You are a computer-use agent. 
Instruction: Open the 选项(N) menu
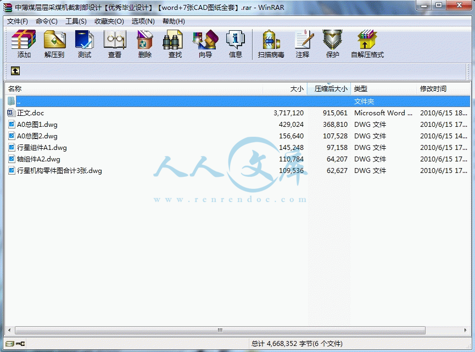pyautogui.click(x=143, y=21)
